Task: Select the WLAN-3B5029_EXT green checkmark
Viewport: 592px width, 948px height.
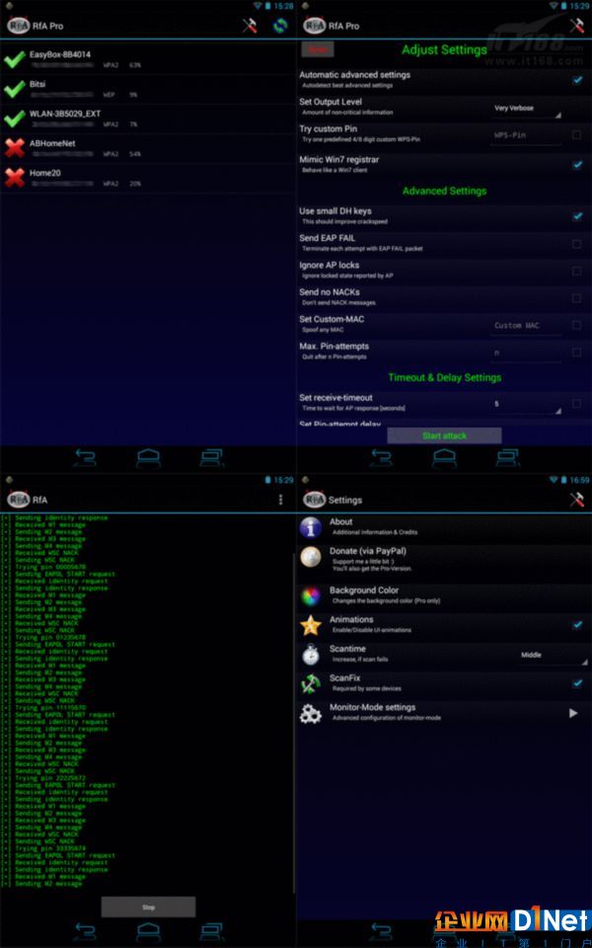Action: (14, 118)
